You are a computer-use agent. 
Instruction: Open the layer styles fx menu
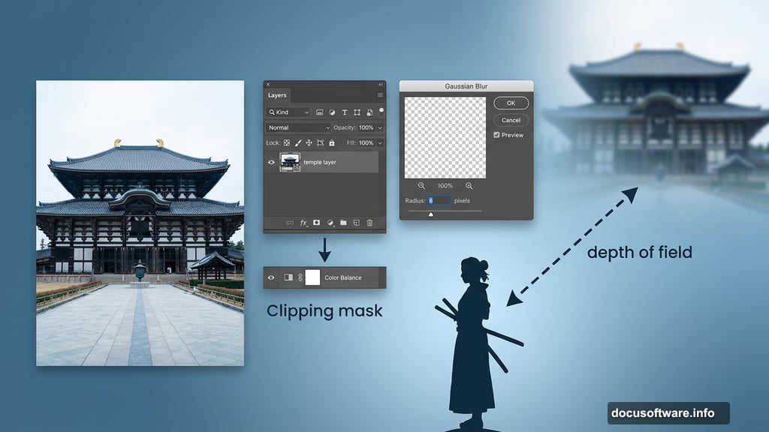pyautogui.click(x=303, y=222)
